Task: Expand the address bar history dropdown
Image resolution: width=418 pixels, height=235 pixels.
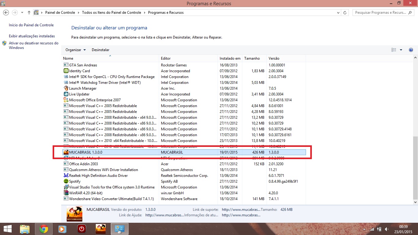Action: 338,13
